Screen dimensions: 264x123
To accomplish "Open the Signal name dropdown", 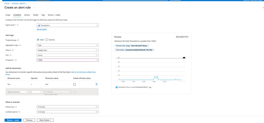I will click(68, 25).
